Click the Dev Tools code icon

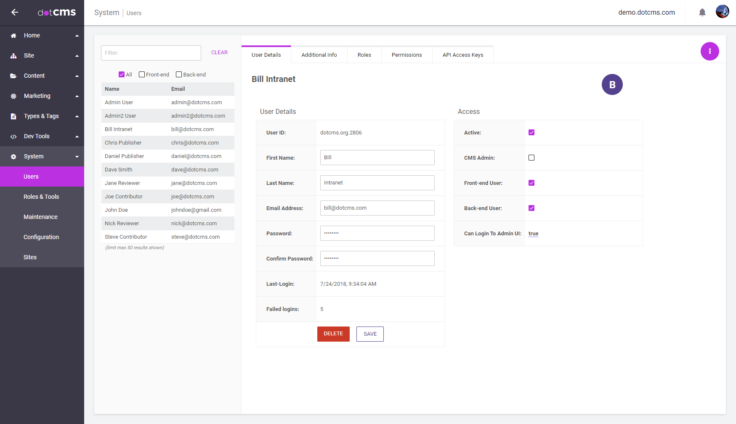pyautogui.click(x=13, y=137)
